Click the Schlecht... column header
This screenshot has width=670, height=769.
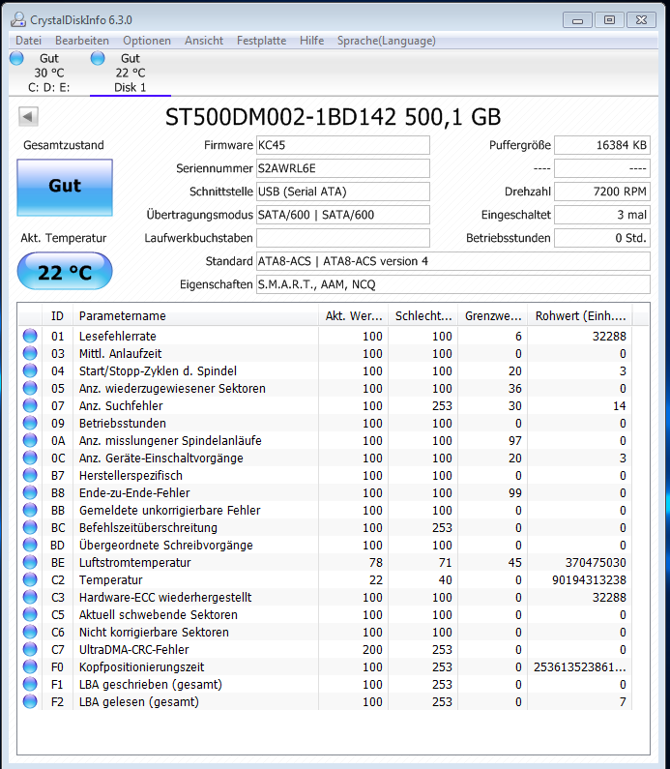coord(422,316)
